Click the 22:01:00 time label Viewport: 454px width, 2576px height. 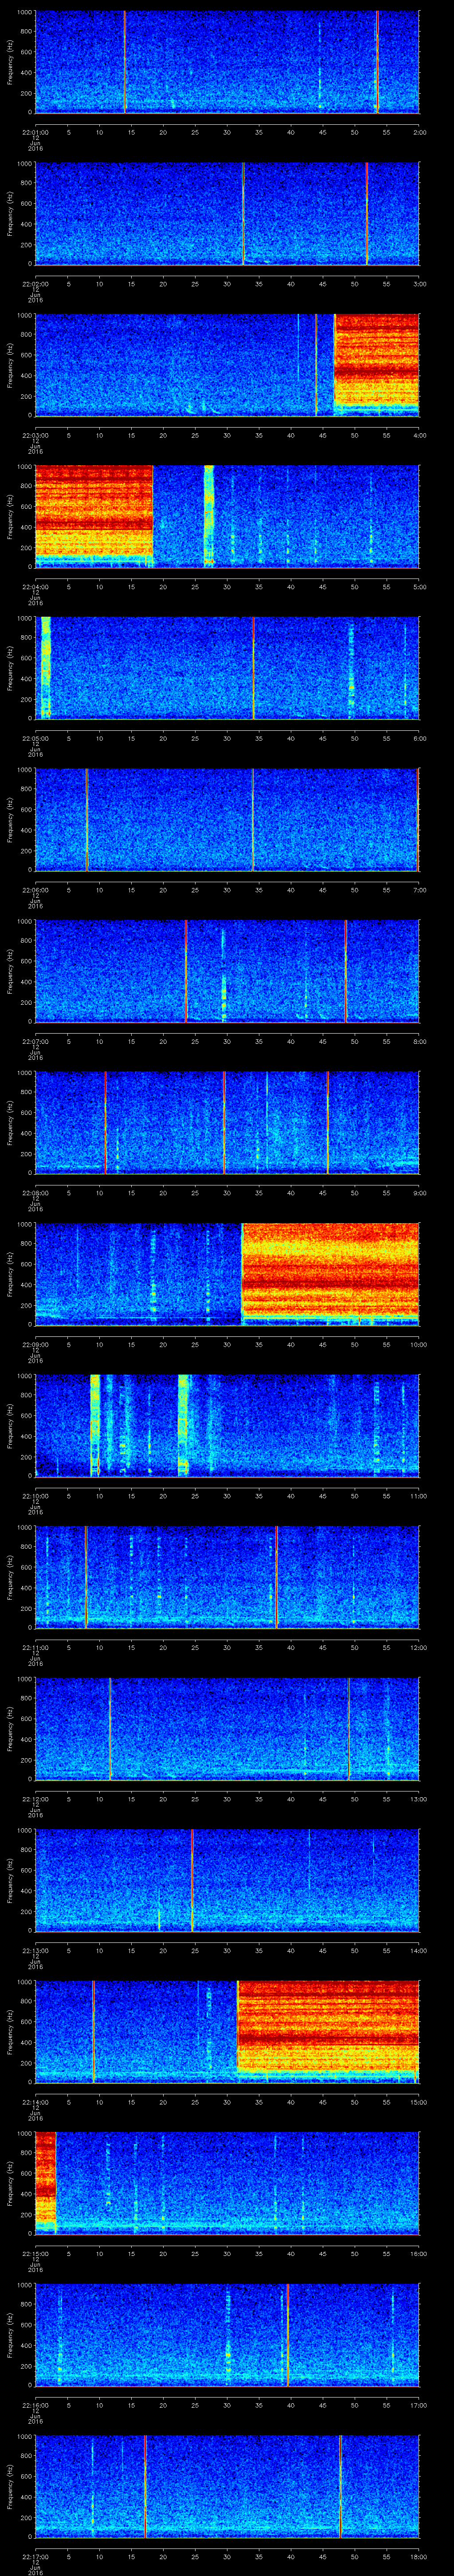point(35,131)
